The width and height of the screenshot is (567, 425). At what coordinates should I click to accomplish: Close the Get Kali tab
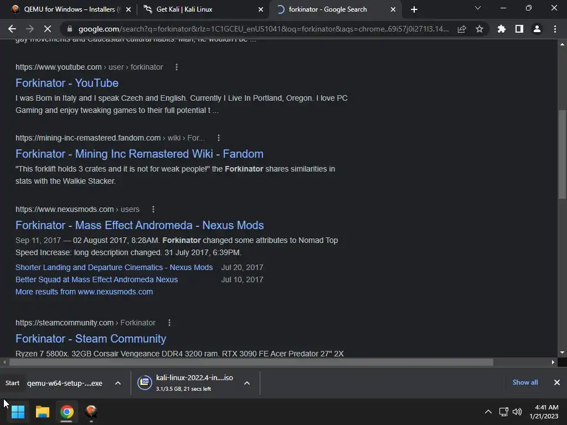[x=261, y=9]
